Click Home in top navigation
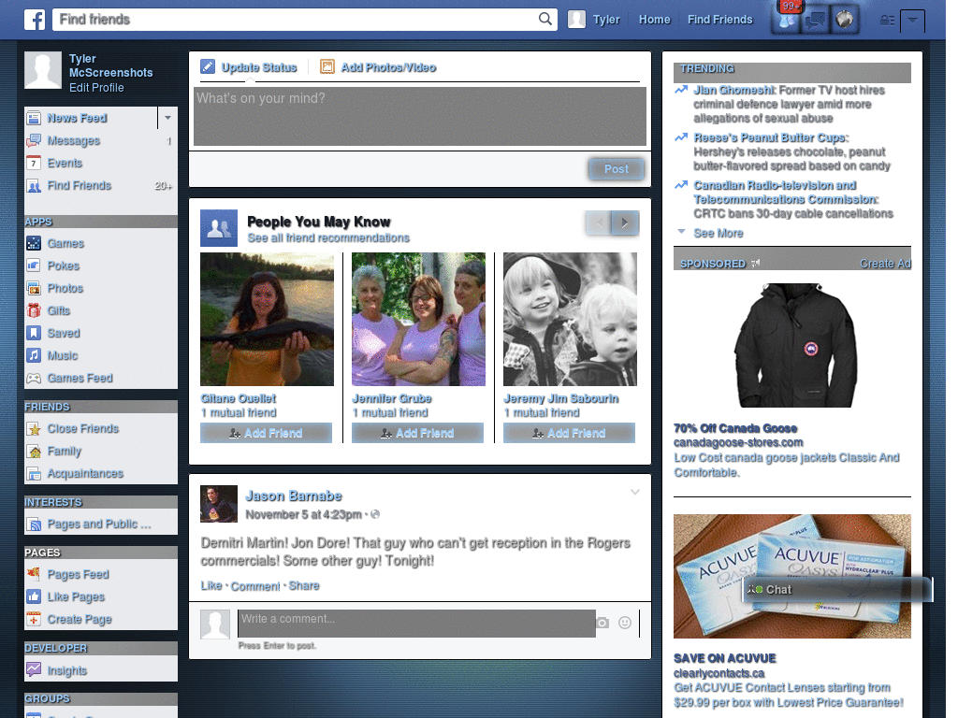 [x=654, y=20]
